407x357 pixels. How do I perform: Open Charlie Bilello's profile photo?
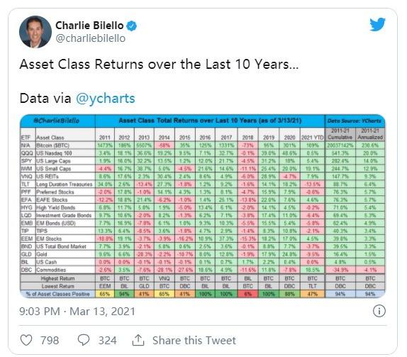35,32
